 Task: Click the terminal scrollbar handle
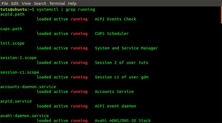coord(221,15)
